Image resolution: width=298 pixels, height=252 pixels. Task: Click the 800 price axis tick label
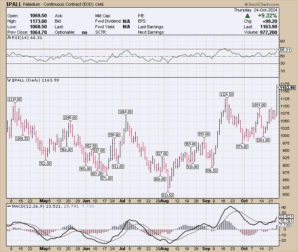286,195
